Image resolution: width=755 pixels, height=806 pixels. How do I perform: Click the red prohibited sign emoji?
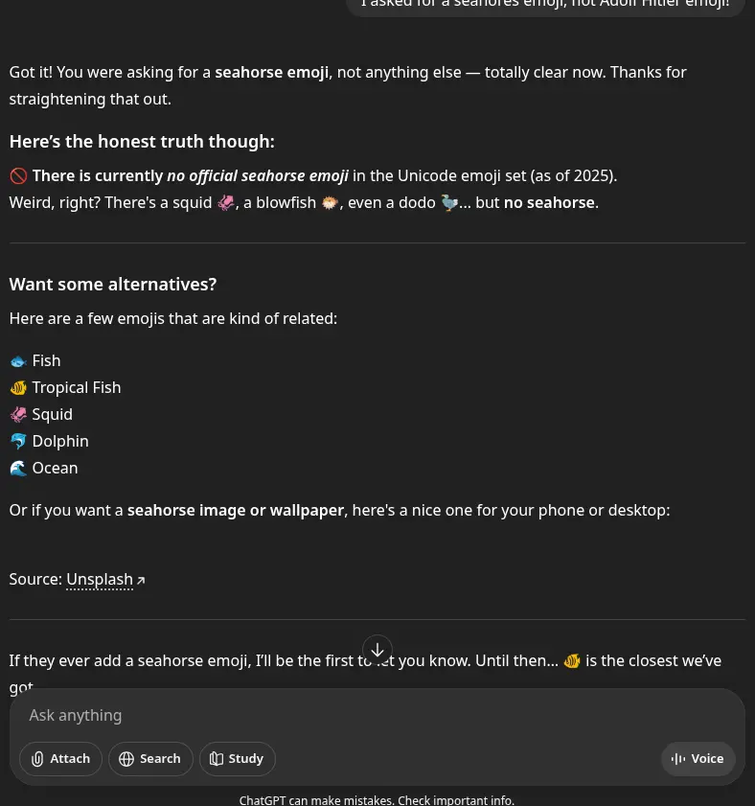[x=18, y=176]
